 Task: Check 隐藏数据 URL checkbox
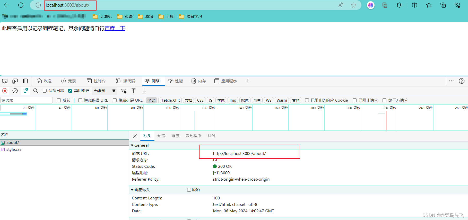pyautogui.click(x=80, y=100)
